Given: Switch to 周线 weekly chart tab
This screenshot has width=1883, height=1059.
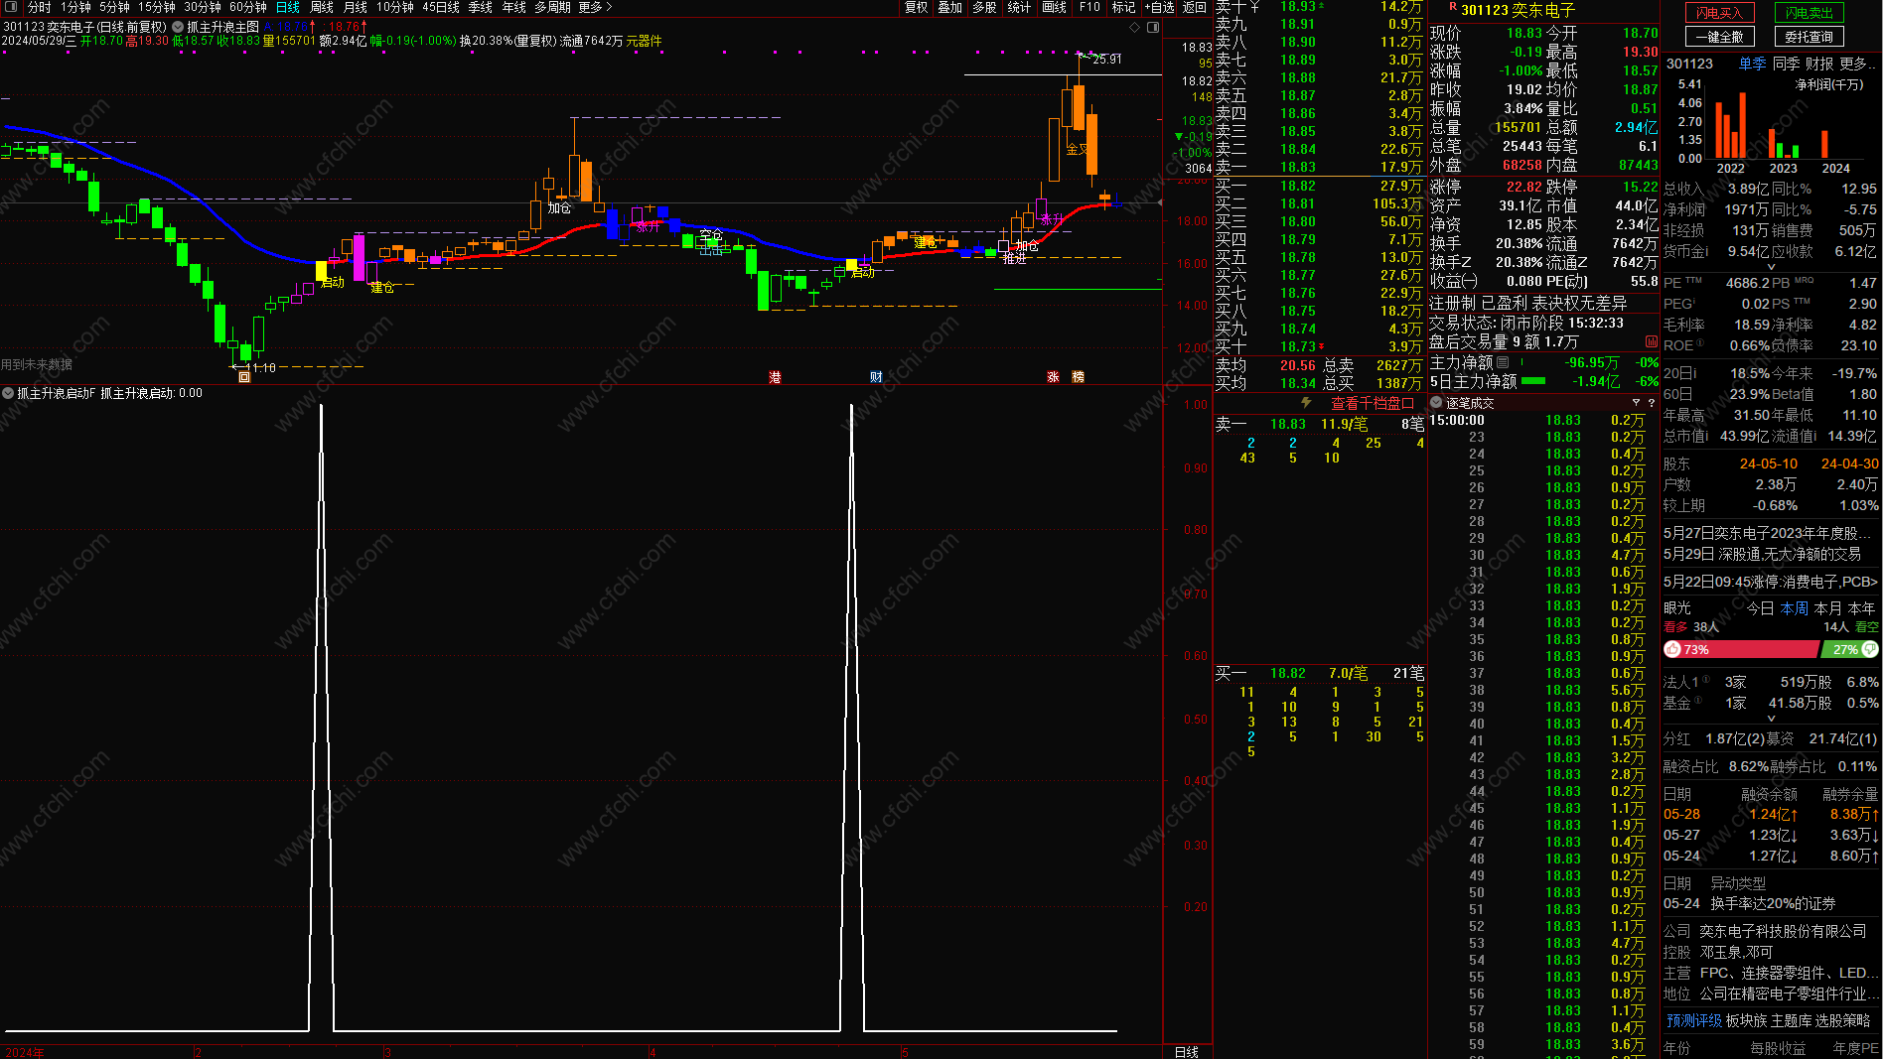Looking at the screenshot, I should point(322,7).
